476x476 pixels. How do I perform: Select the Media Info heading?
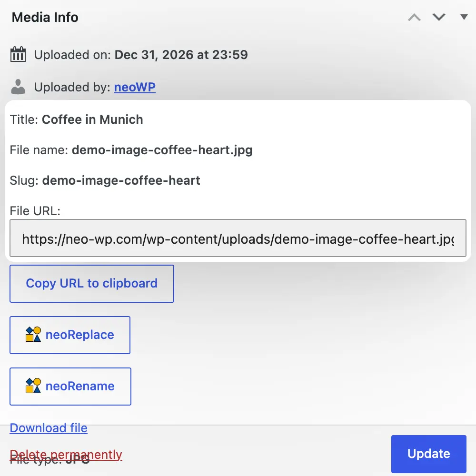tap(45, 17)
